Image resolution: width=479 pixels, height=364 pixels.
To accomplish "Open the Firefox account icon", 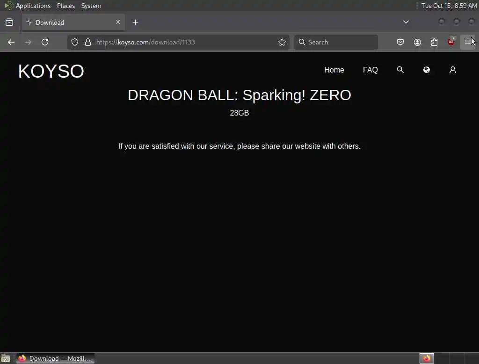I will pos(417,42).
